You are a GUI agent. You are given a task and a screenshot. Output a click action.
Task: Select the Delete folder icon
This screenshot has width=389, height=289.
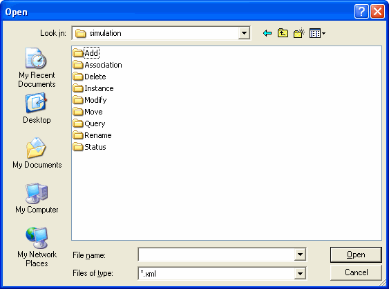(x=78, y=77)
